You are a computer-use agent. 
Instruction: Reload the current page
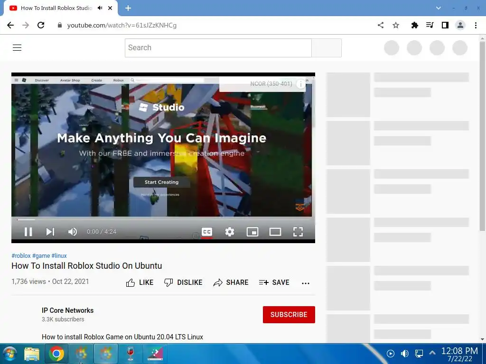coord(41,25)
